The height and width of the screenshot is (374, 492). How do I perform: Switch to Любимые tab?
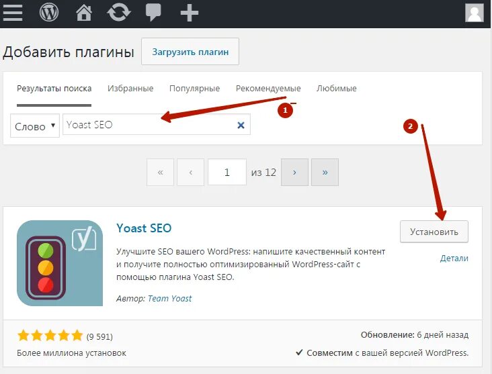pos(336,89)
